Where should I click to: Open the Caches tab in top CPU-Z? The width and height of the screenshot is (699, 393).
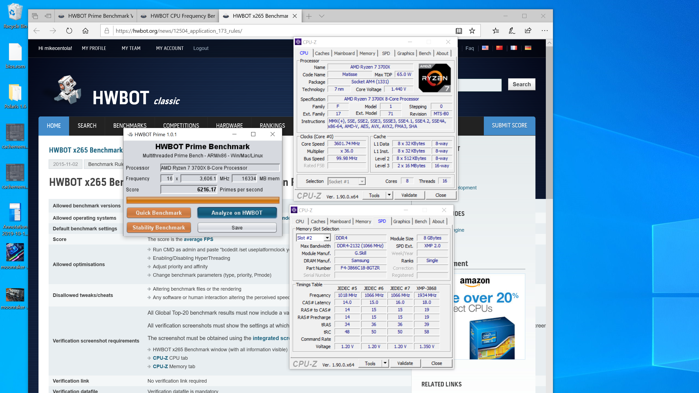click(x=322, y=53)
